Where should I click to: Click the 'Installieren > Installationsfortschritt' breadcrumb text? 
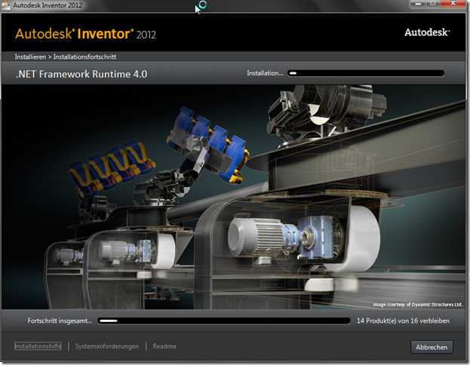[66, 57]
